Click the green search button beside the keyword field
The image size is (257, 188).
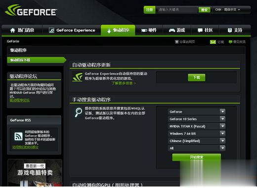[204, 10]
